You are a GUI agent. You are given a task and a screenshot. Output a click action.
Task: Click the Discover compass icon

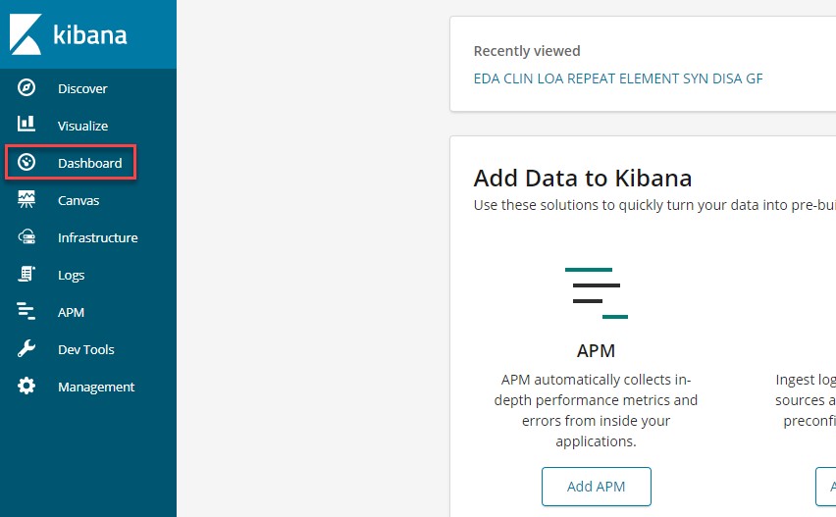(x=26, y=88)
